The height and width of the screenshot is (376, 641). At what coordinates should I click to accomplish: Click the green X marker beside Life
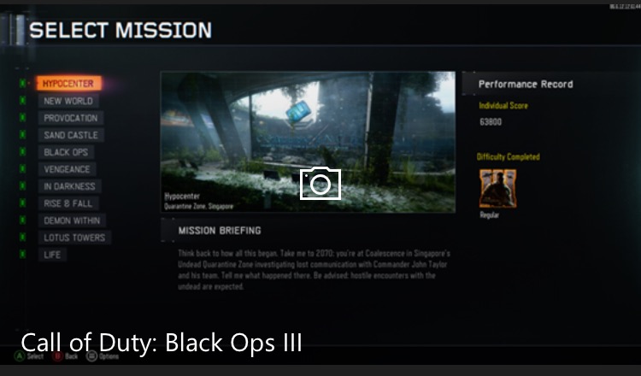tap(22, 254)
